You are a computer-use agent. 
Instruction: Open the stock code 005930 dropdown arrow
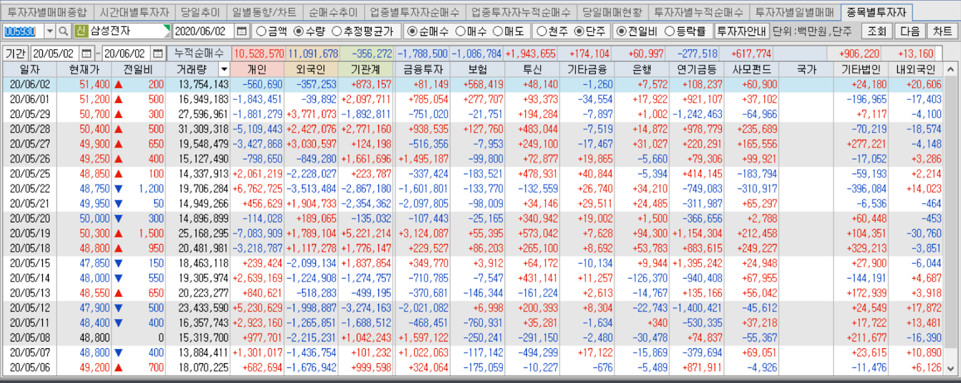click(x=50, y=31)
